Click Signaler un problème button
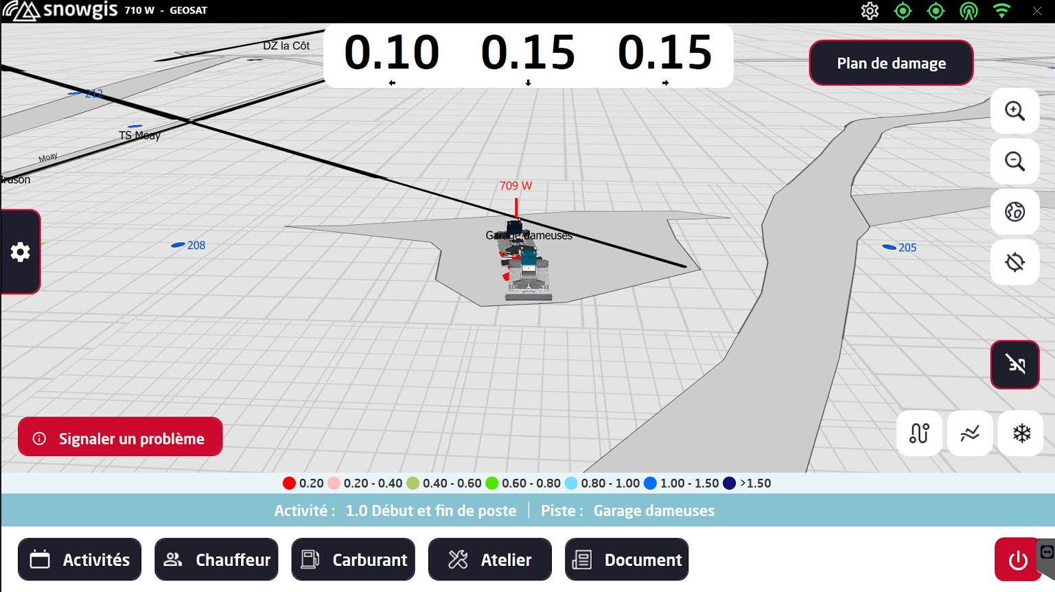This screenshot has height=592, width=1055. tap(120, 438)
